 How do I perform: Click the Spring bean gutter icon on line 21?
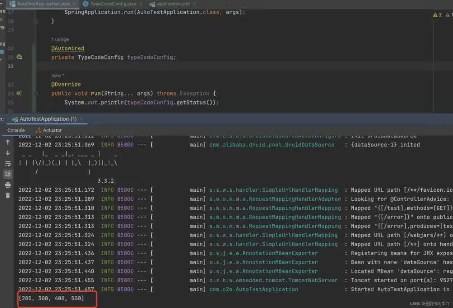pos(19,57)
